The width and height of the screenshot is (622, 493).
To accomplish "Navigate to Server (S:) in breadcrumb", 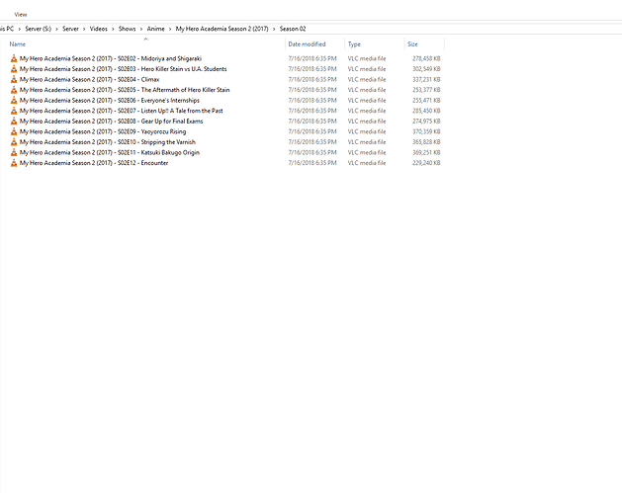I will 39,29.
